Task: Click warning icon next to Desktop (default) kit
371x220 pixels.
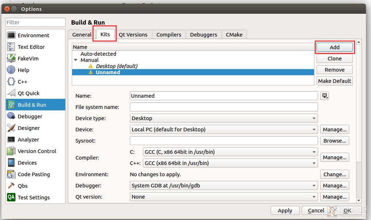Action: coord(91,66)
